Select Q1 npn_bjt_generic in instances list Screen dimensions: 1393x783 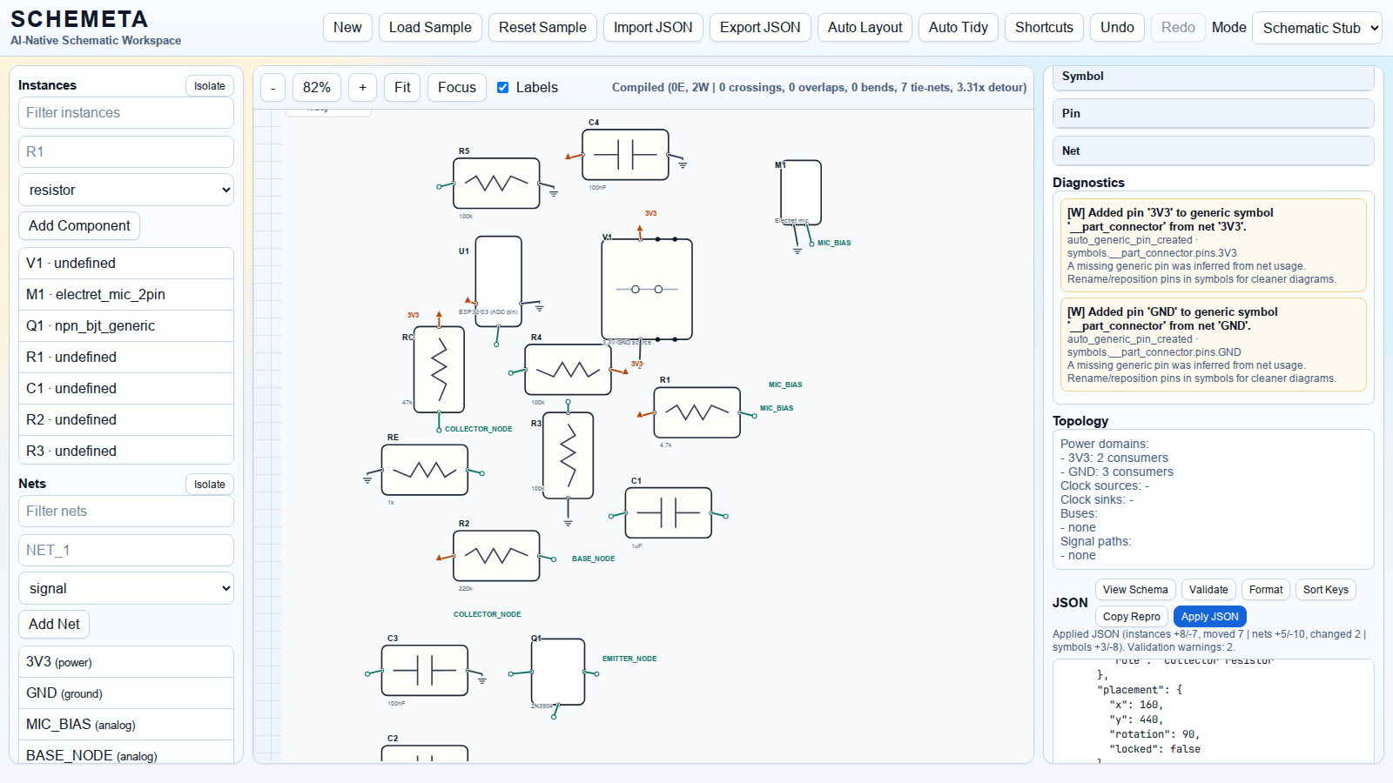126,325
